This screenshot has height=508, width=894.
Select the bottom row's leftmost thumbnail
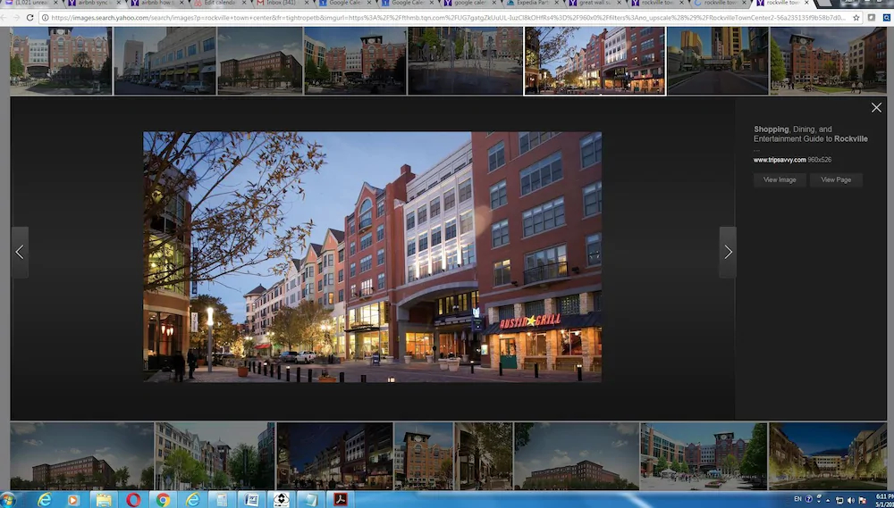tap(81, 455)
